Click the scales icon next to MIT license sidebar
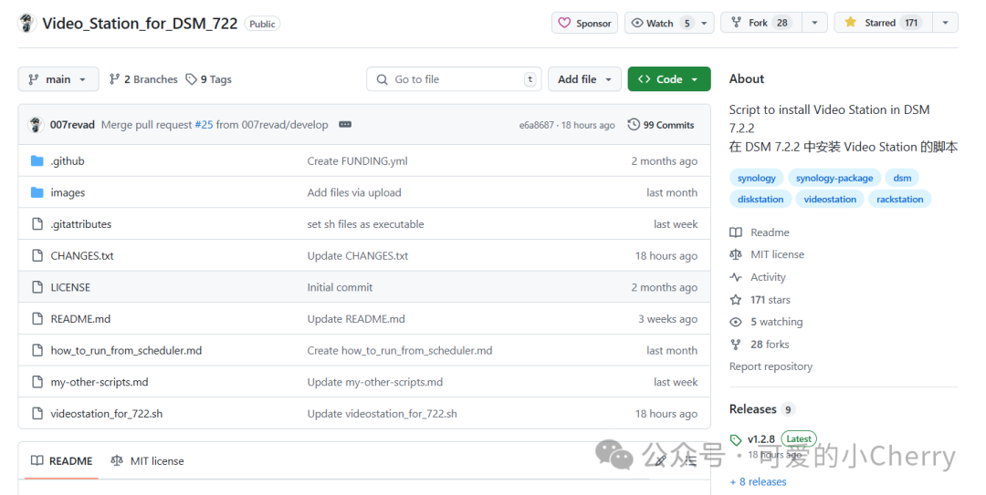Image resolution: width=986 pixels, height=495 pixels. point(736,254)
